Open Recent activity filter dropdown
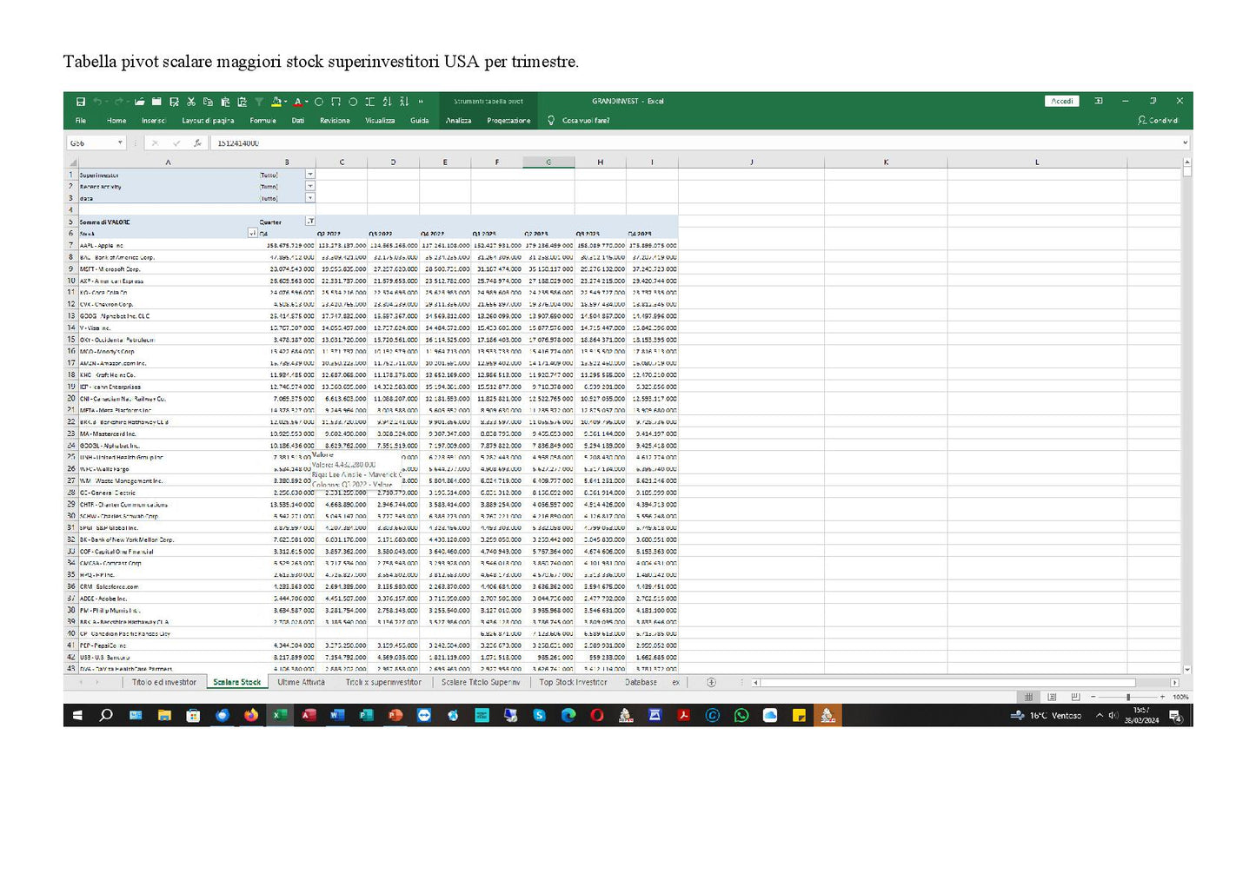 [310, 186]
